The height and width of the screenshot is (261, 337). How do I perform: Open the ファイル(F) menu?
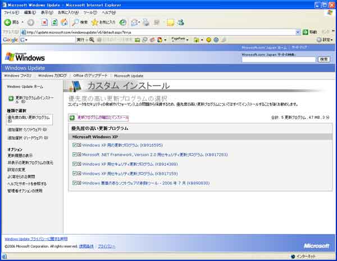tap(12, 13)
